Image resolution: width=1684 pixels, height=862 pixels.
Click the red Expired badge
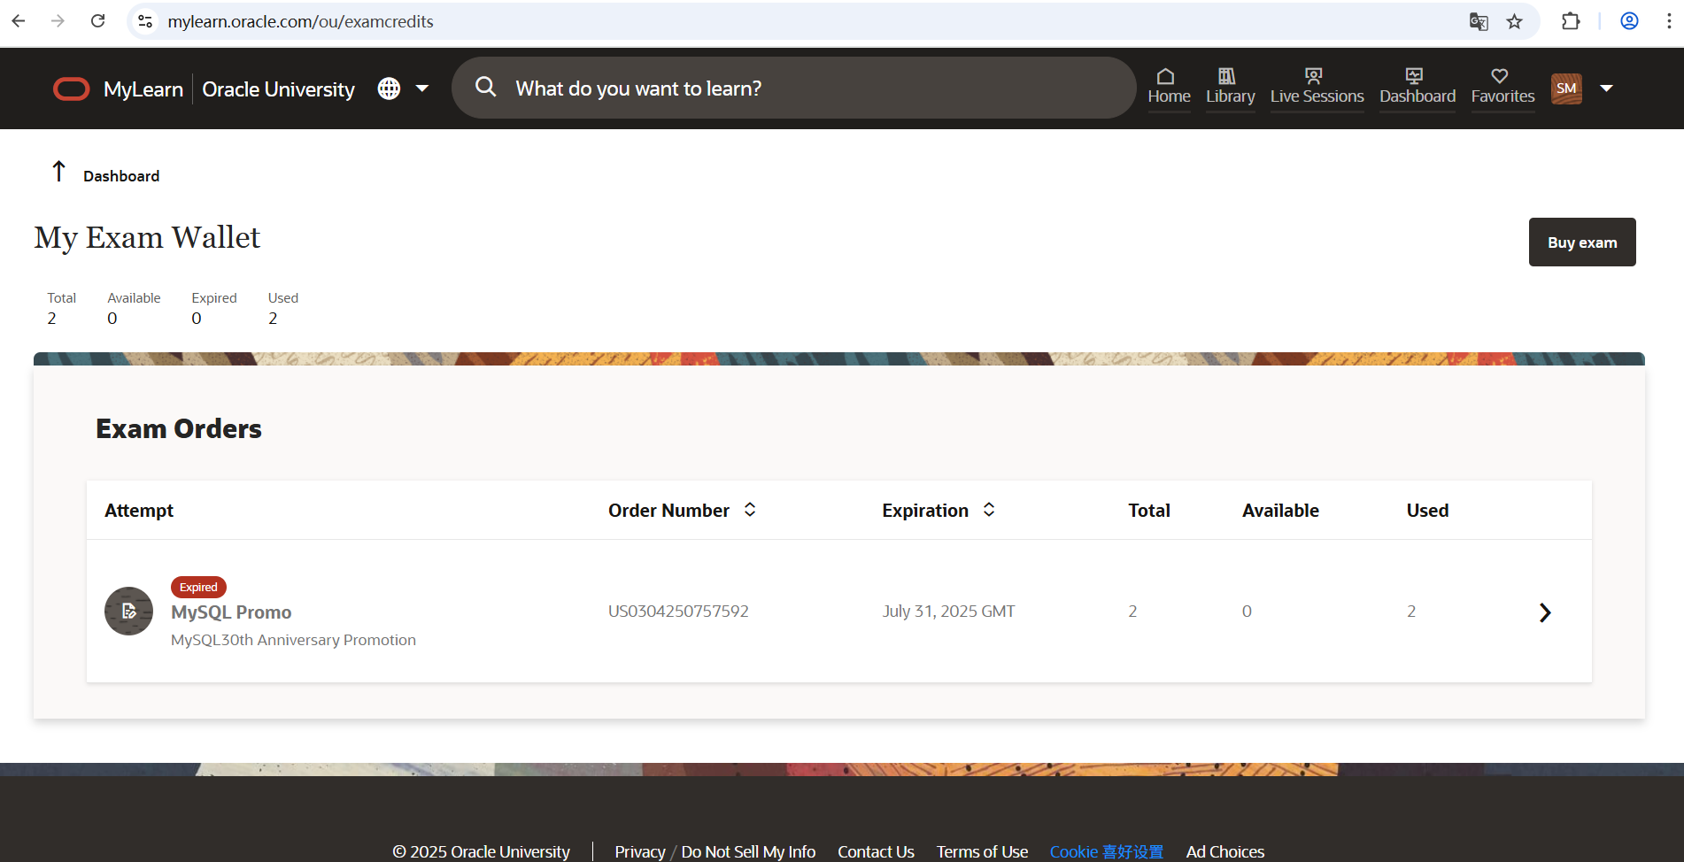(198, 588)
